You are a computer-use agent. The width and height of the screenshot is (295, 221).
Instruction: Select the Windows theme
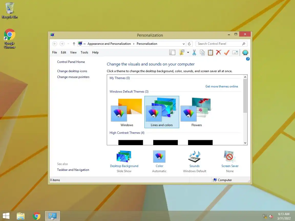pyautogui.click(x=127, y=112)
